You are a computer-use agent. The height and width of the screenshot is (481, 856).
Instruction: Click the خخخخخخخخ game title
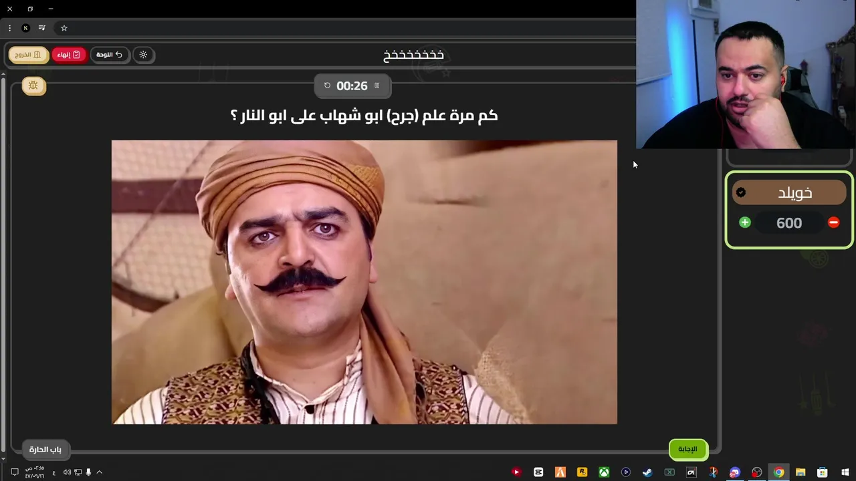coord(413,55)
